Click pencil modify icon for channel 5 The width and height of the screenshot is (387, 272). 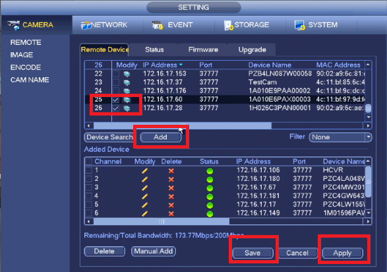click(x=144, y=205)
